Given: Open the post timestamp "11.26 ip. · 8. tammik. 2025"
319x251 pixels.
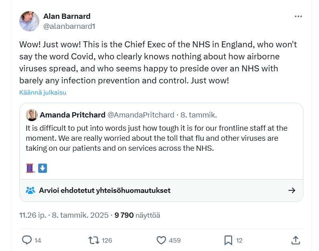Looking at the screenshot, I should [64, 215].
